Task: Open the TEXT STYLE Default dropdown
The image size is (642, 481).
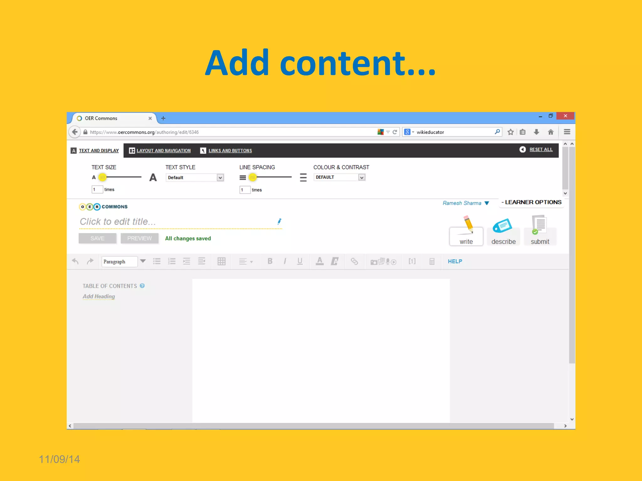Action: point(195,178)
